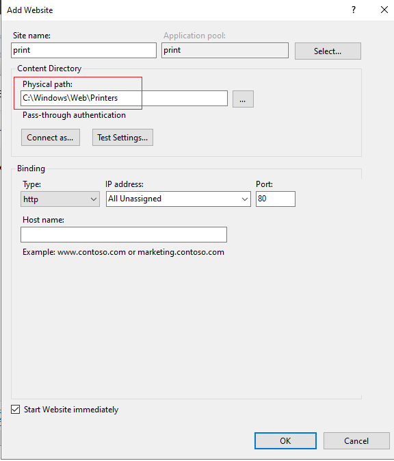394x461 pixels.
Task: Click the Application pool print field
Action: tap(225, 50)
